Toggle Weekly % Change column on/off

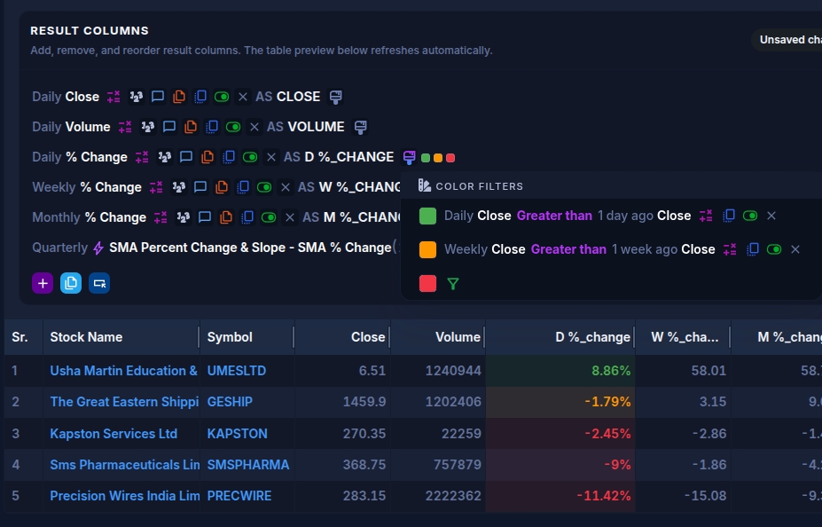click(264, 187)
